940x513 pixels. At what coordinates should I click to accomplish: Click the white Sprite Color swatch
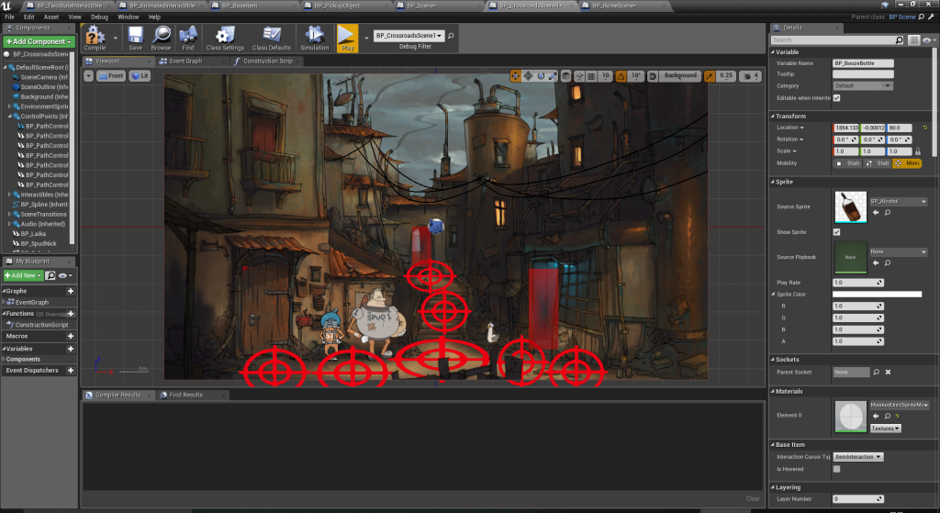point(877,295)
